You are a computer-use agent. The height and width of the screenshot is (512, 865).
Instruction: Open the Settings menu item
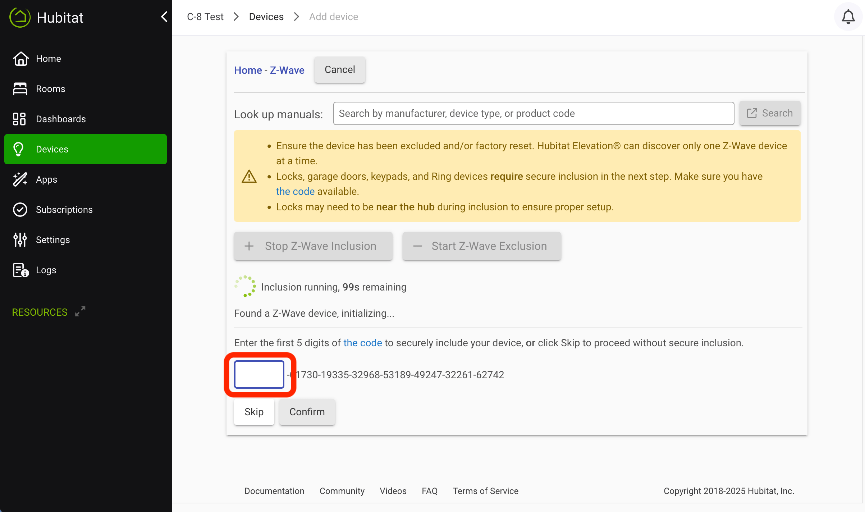click(x=86, y=240)
